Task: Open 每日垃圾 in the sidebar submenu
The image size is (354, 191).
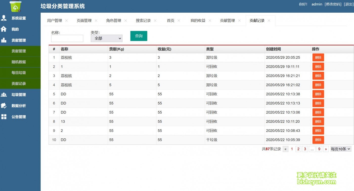Action: (19, 73)
